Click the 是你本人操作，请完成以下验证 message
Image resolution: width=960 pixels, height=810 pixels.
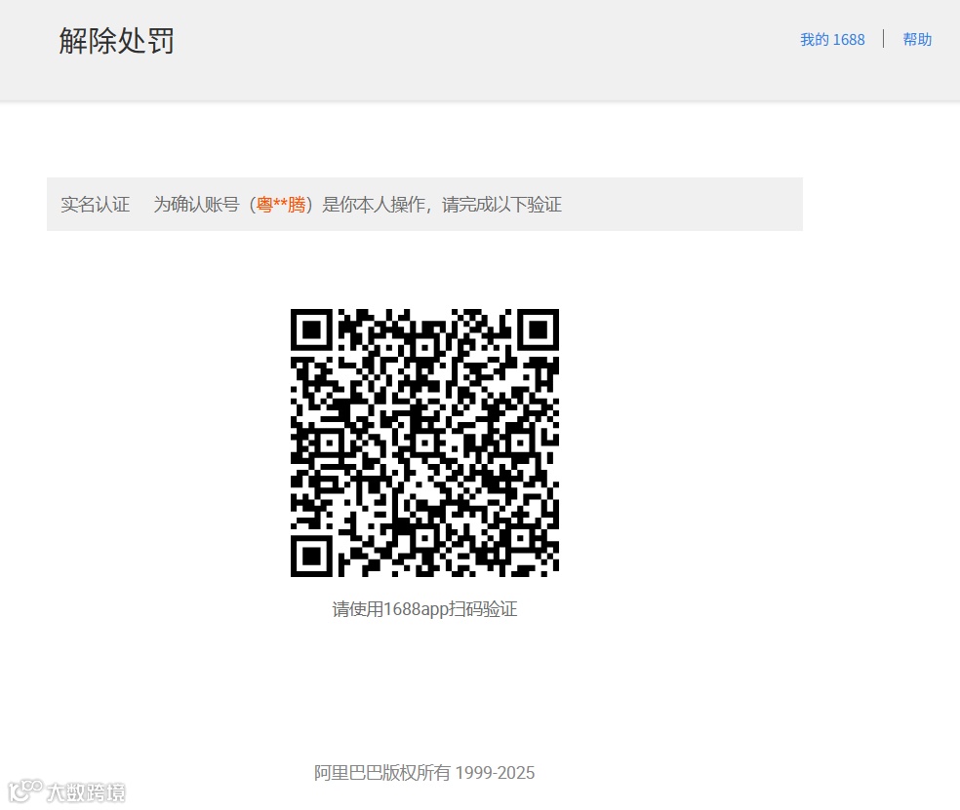pyautogui.click(x=442, y=205)
